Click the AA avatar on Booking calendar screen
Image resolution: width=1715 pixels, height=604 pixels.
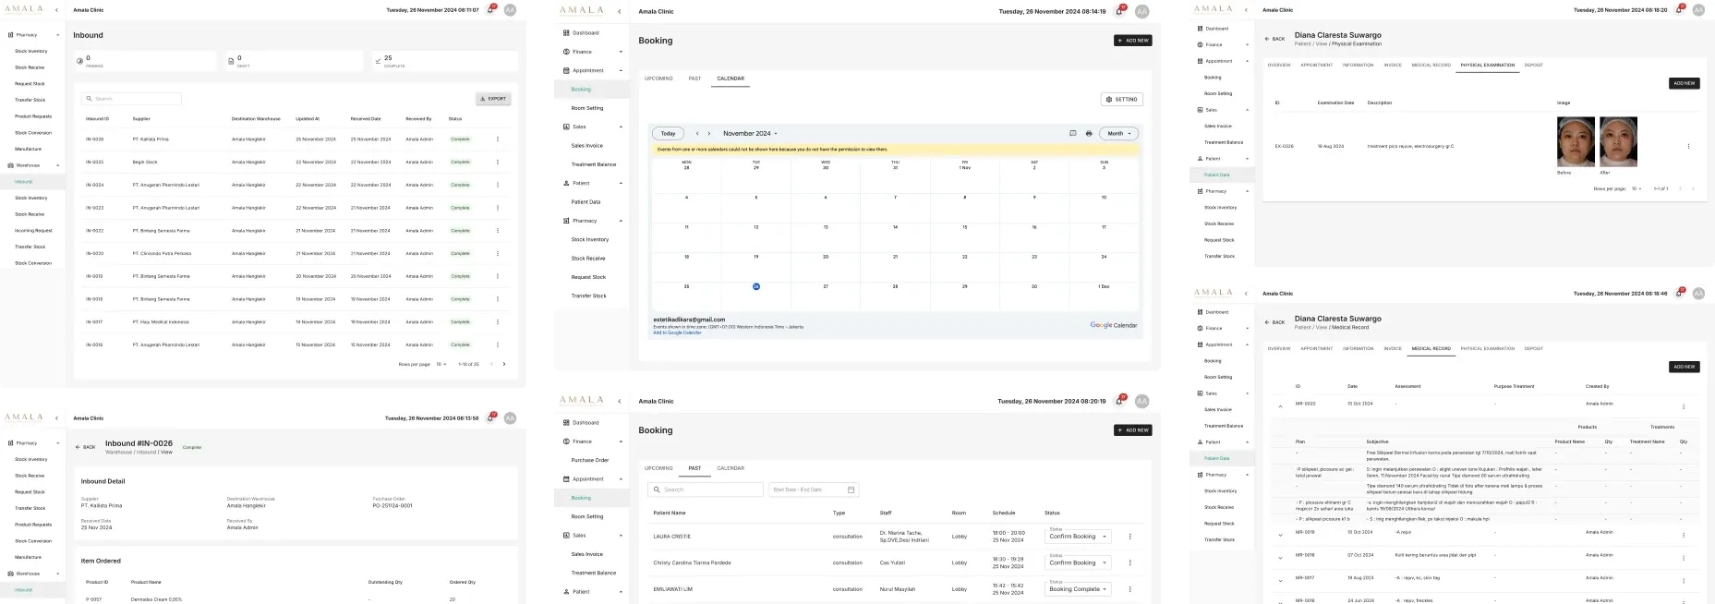pos(1141,12)
